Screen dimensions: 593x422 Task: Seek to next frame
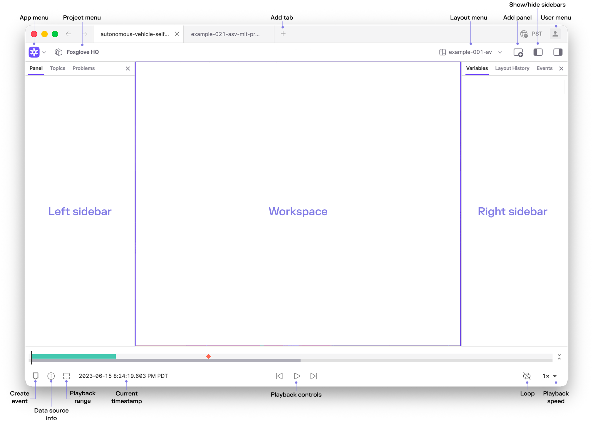314,376
